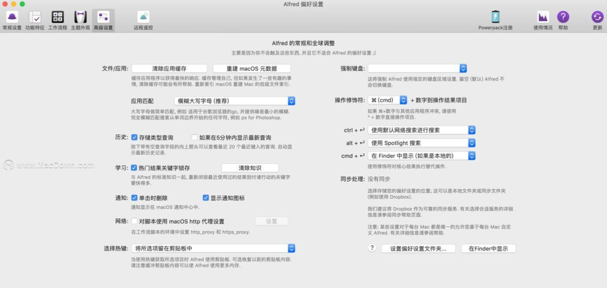Click the Alfred 偏好设置 window title
607x288 pixels.
(303, 4)
